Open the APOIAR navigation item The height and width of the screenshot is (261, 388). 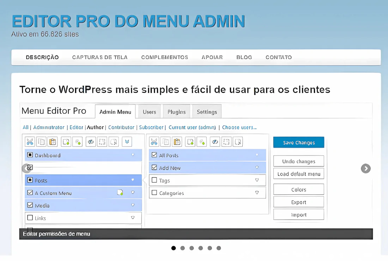[212, 57]
